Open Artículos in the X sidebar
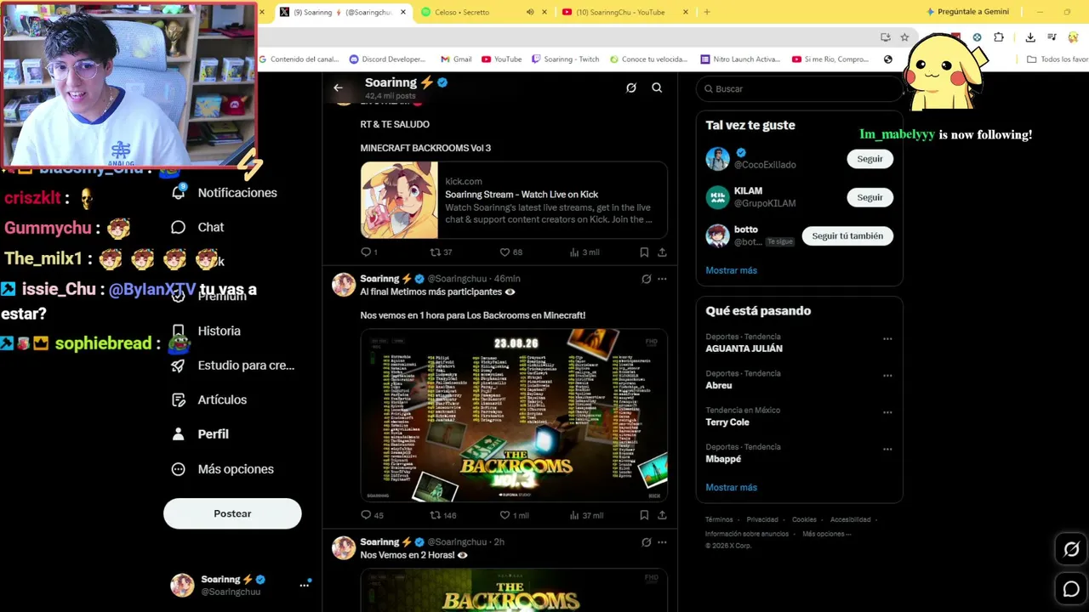The height and width of the screenshot is (612, 1089). point(209,399)
